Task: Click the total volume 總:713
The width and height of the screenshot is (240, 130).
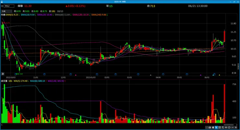Action: pyautogui.click(x=151, y=6)
